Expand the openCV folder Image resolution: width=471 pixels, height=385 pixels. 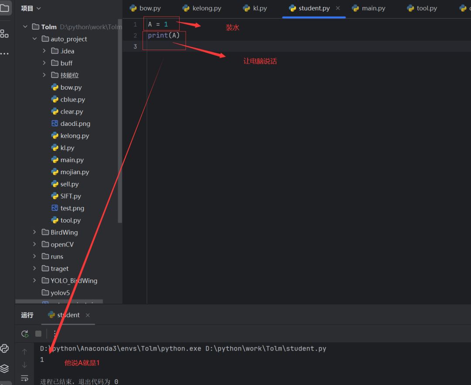tap(34, 244)
